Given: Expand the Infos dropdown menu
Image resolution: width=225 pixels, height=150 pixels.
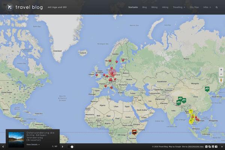Looking at the screenshot, I should (x=207, y=7).
